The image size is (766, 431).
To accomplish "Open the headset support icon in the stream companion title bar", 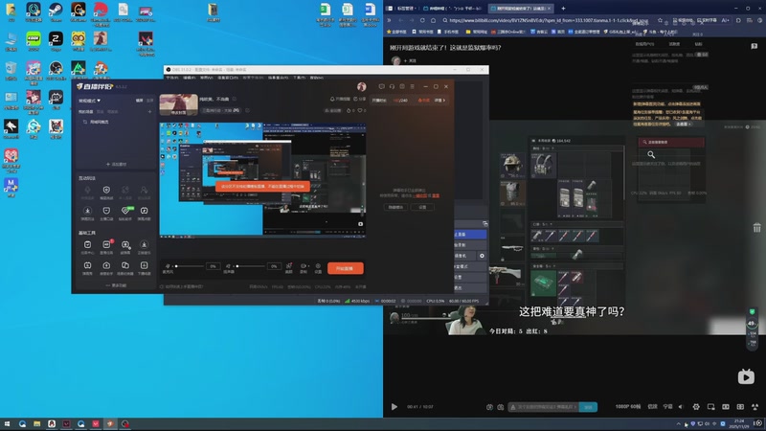I will [x=392, y=86].
